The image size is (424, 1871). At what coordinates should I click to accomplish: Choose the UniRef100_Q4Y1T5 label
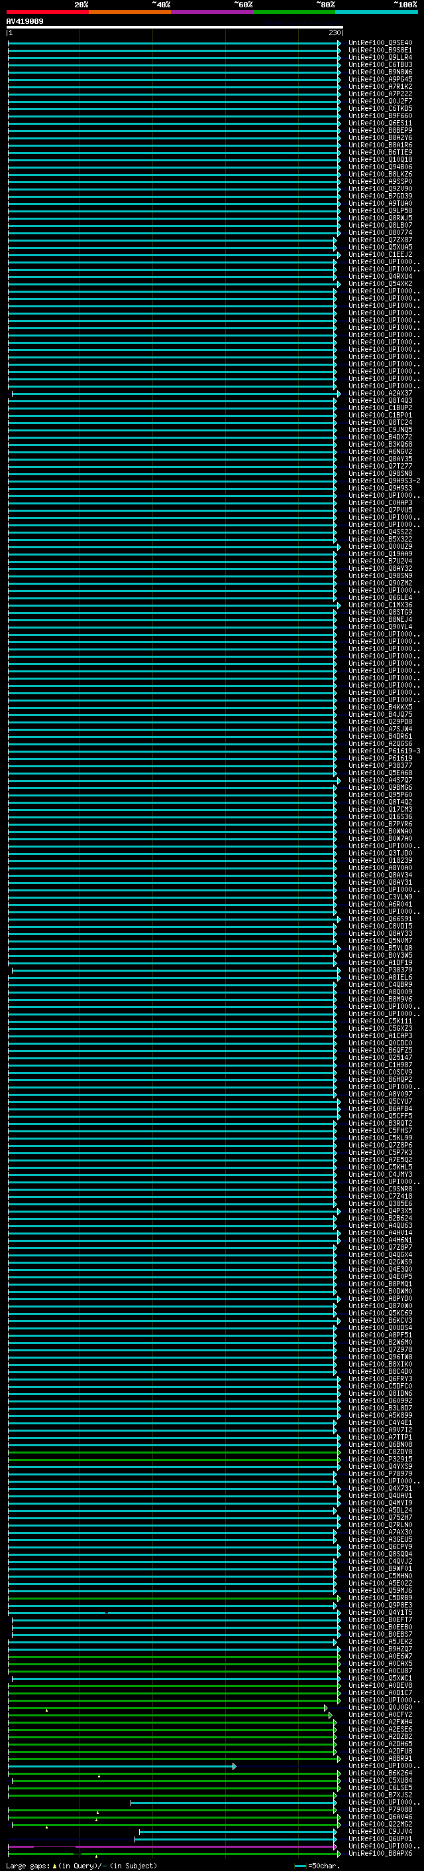pos(380,1612)
